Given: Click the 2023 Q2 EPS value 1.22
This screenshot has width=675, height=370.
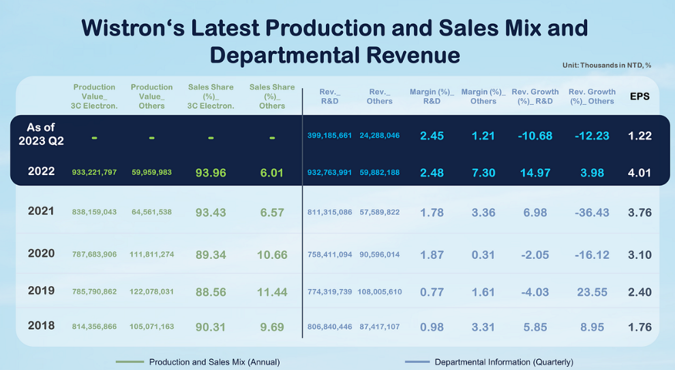Looking at the screenshot, I should 639,136.
